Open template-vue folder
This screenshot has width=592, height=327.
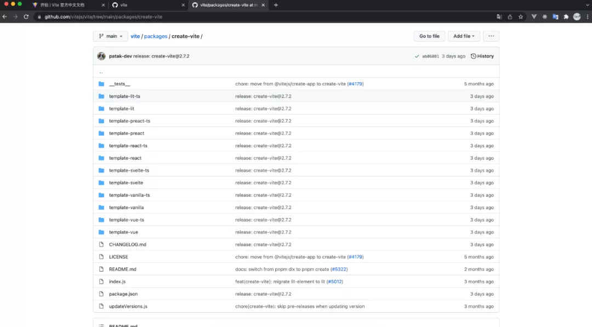(x=123, y=232)
